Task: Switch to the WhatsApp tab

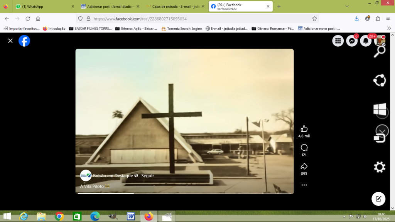Action: point(42,7)
